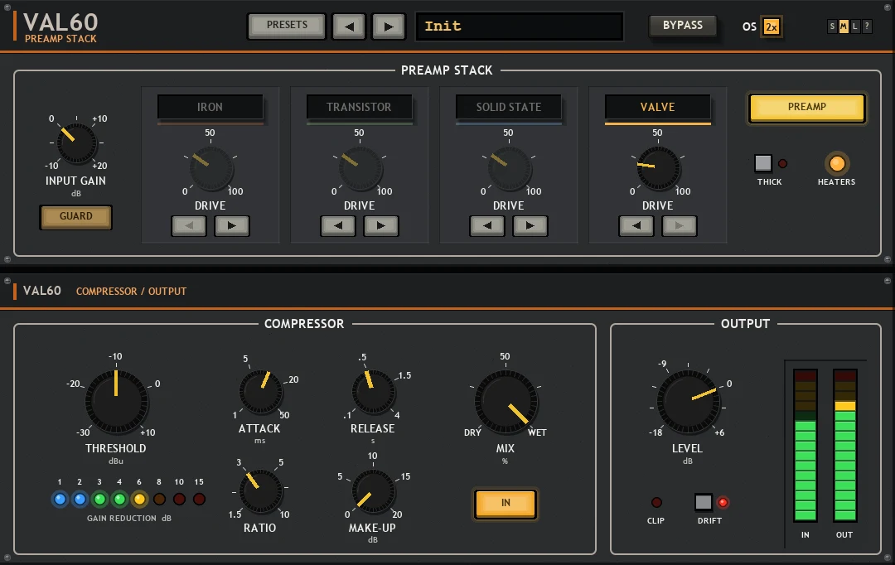
Task: Move IRON stage left with arrow
Action: (189, 226)
